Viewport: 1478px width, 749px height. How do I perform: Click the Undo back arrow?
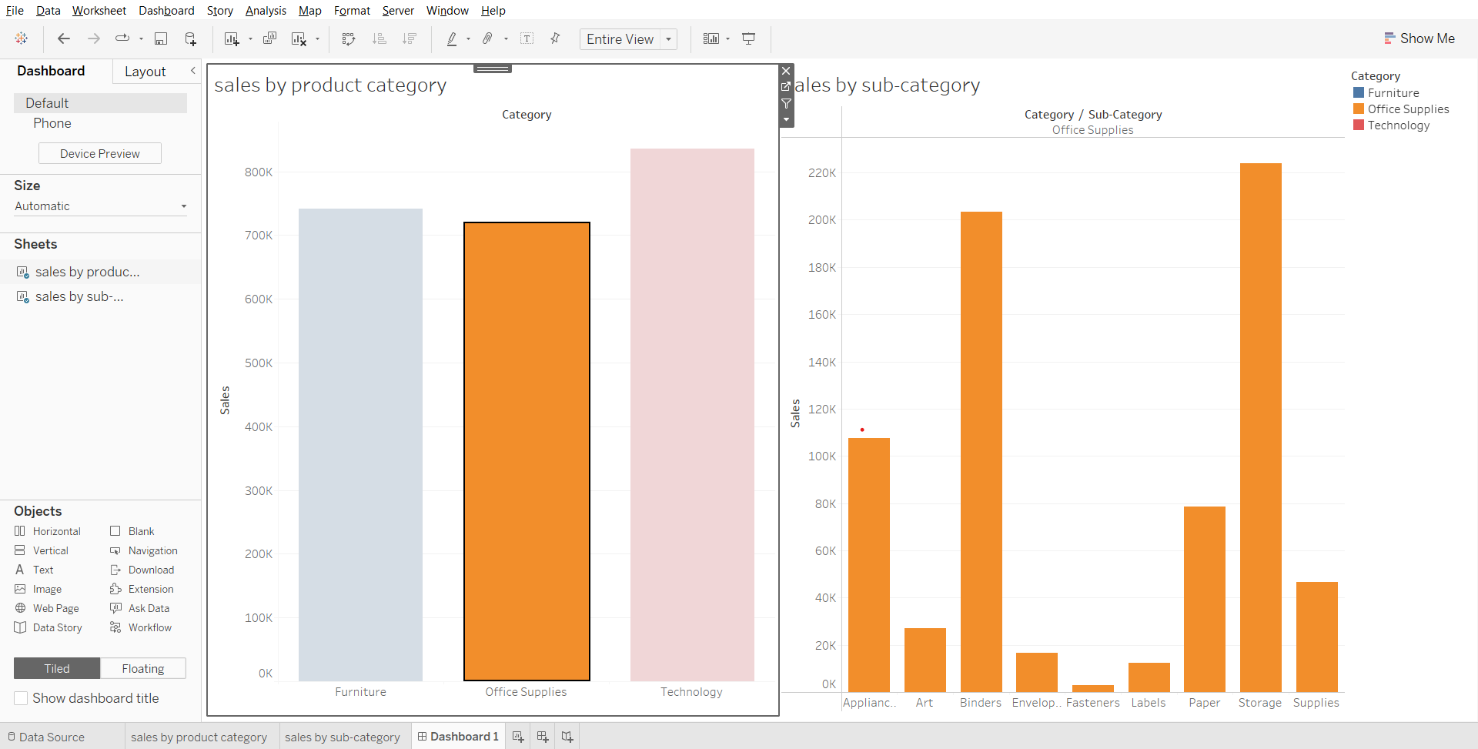point(64,38)
